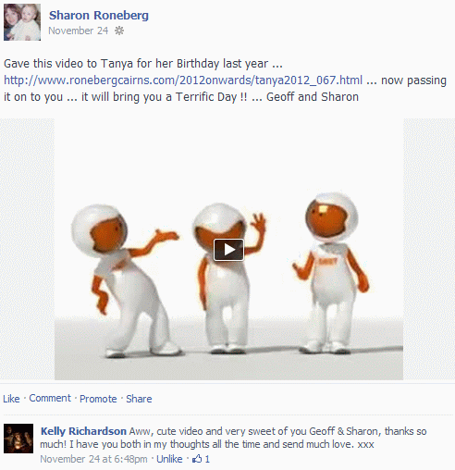
Task: Click the right astronaut in video thumbnail
Action: pyautogui.click(x=331, y=273)
